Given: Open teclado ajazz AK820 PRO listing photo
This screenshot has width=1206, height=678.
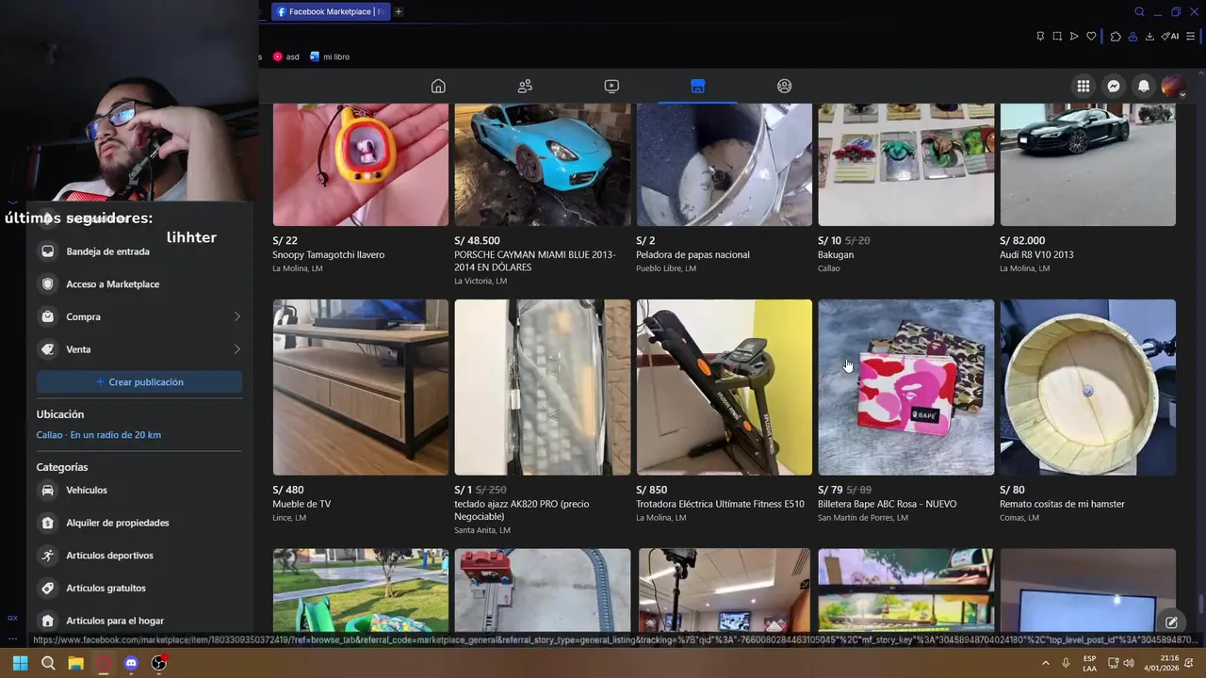Looking at the screenshot, I should [x=543, y=387].
